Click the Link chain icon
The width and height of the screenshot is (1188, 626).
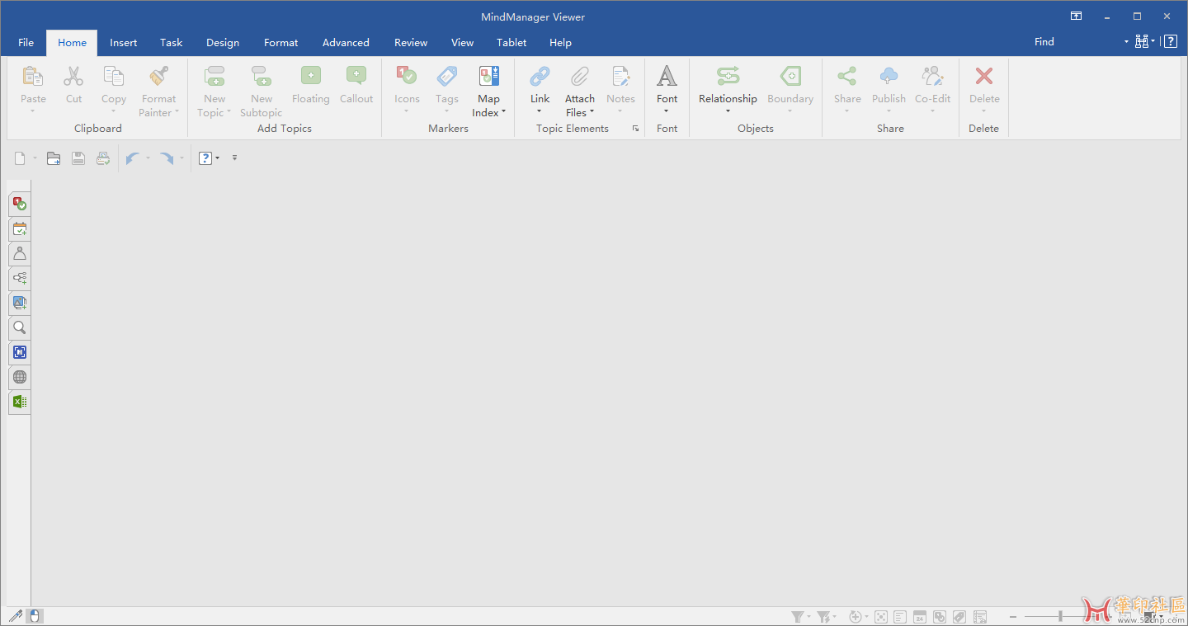click(540, 77)
